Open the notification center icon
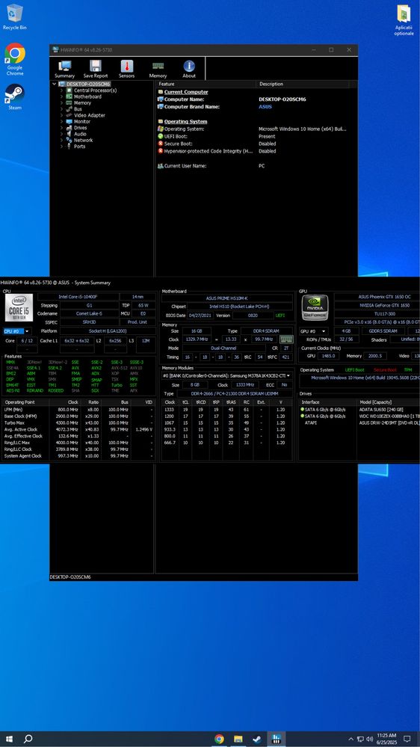The width and height of the screenshot is (420, 747). pyautogui.click(x=407, y=739)
